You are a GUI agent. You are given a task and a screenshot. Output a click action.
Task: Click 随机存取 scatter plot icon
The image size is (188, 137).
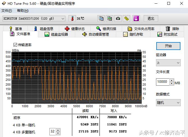coord(125,35)
